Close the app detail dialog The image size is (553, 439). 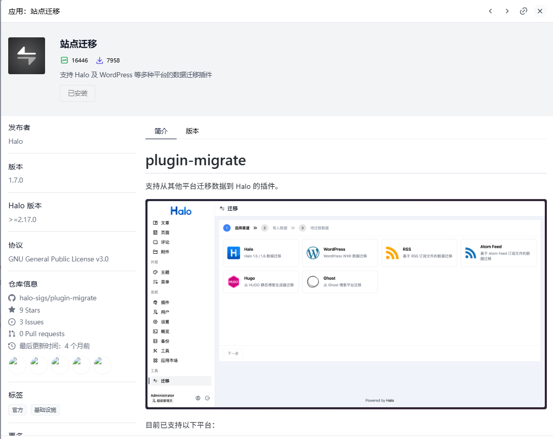click(x=540, y=11)
